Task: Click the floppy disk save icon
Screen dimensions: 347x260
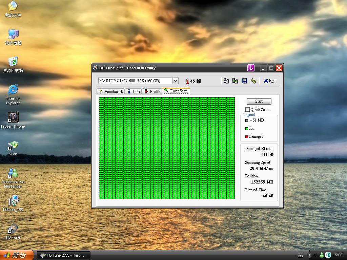Action: click(244, 81)
